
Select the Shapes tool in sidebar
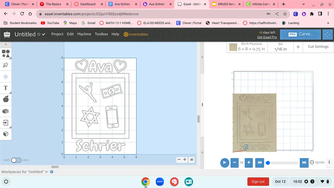click(x=6, y=53)
